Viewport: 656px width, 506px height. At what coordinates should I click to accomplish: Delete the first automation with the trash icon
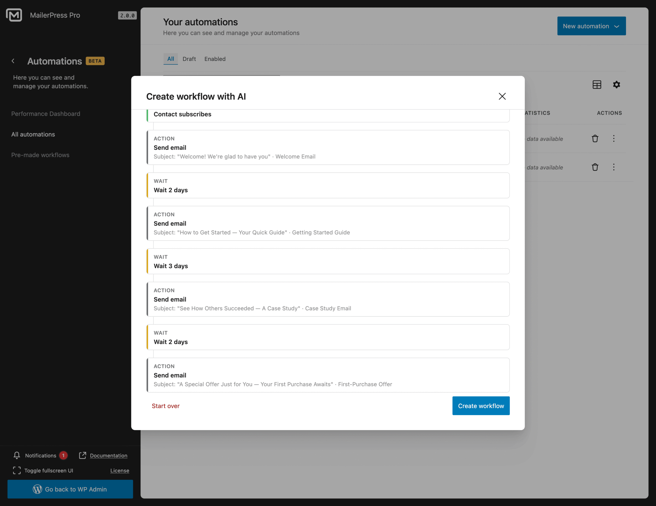coord(595,138)
